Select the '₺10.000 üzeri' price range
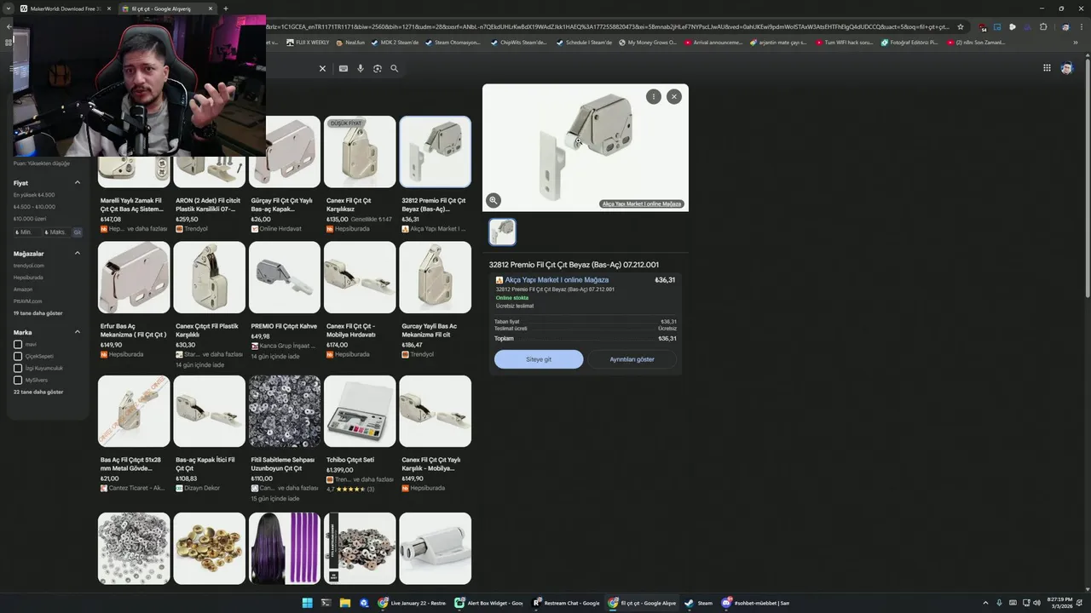Image resolution: width=1091 pixels, height=613 pixels. pos(30,219)
